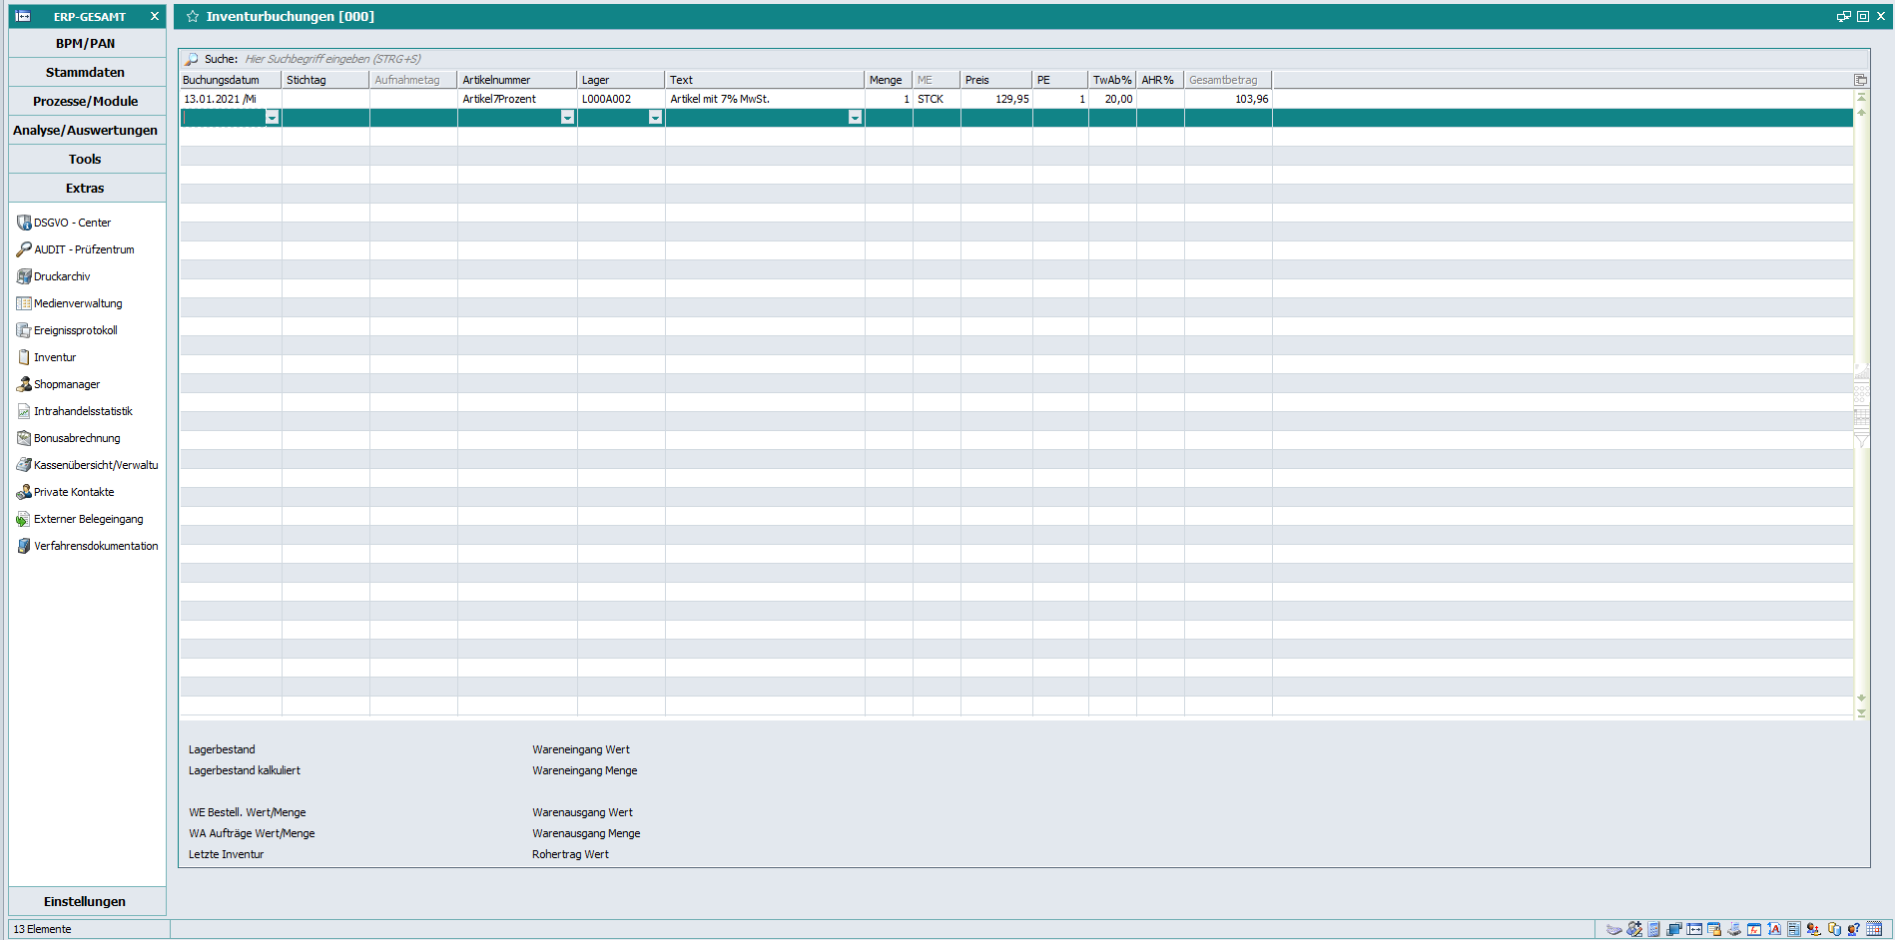The image size is (1895, 940).
Task: Expand the Buchungsdatum dropdown in new row
Action: [x=272, y=118]
